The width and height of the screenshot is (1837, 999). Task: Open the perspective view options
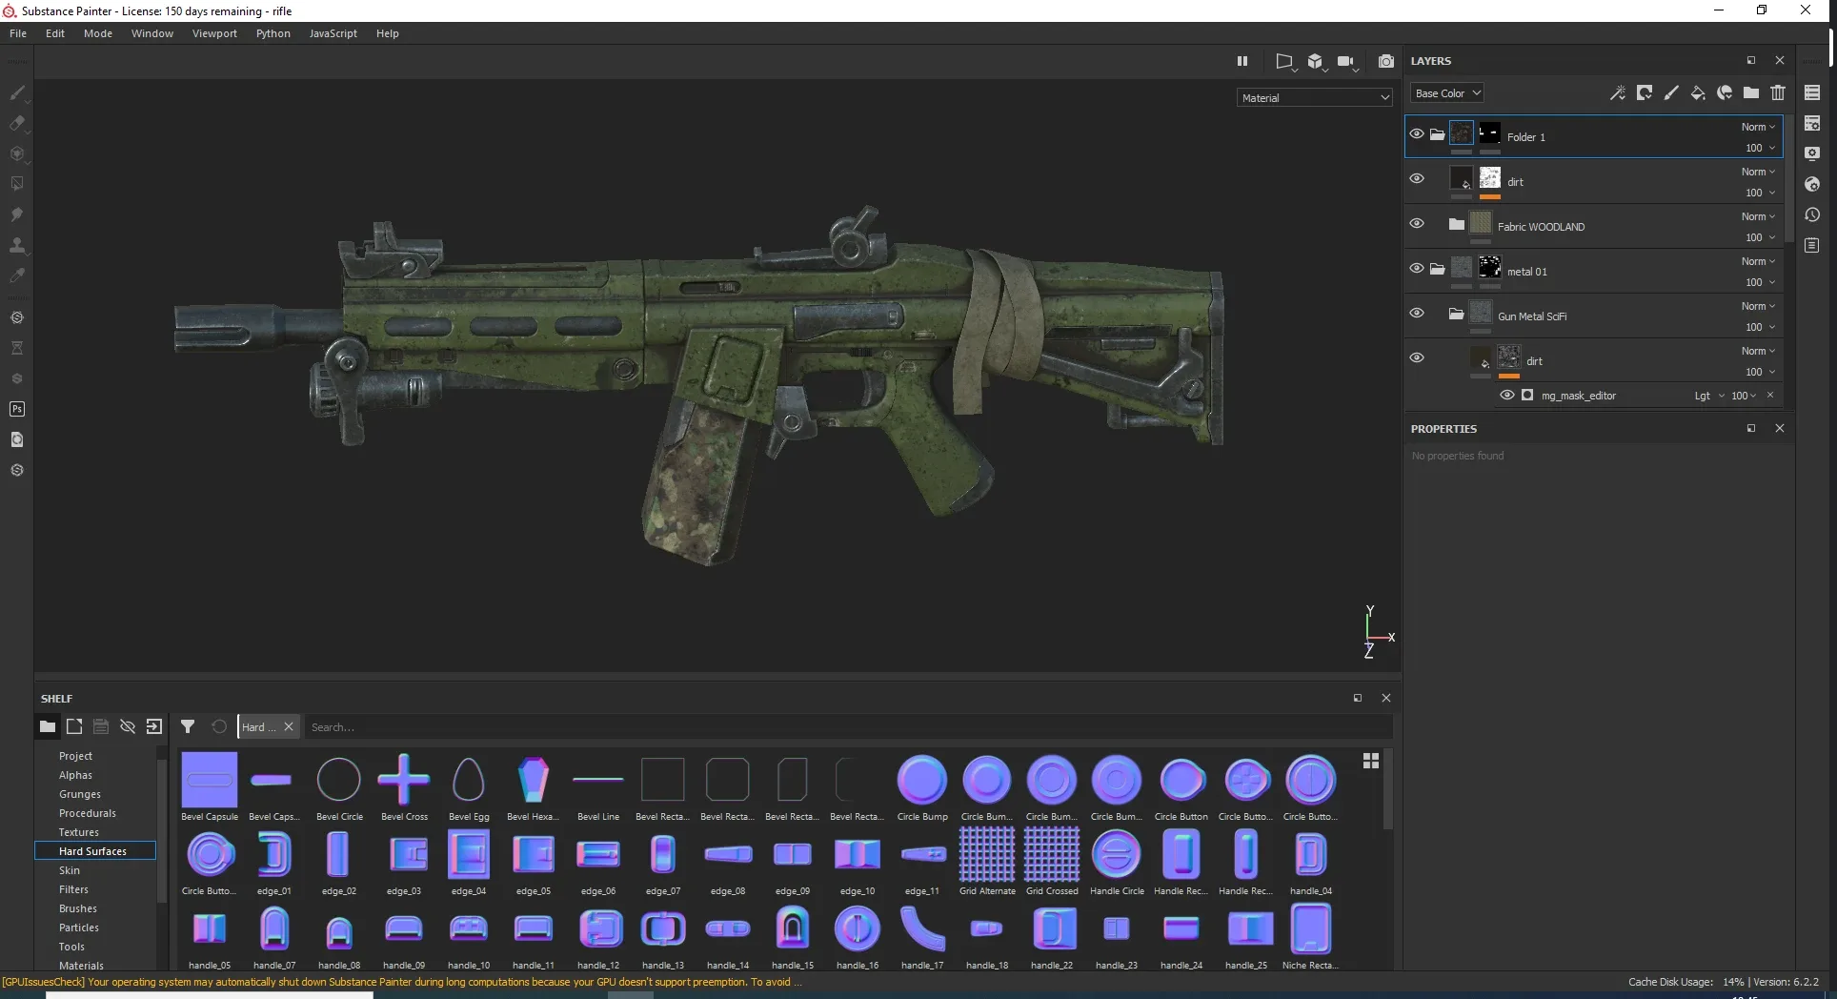click(x=1284, y=62)
